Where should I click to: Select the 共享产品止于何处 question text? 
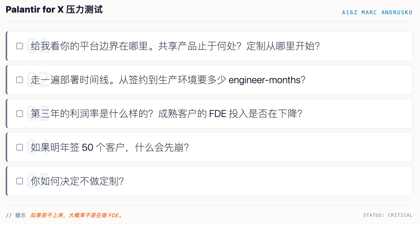click(x=175, y=46)
